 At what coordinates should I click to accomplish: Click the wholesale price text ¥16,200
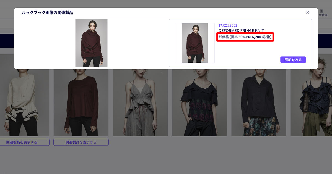point(254,37)
